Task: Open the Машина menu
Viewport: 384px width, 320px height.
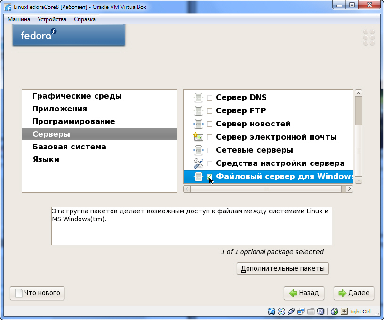Action: point(19,19)
